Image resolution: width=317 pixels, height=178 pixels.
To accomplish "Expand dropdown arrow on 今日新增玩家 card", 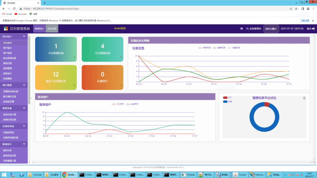I will tap(74, 57).
